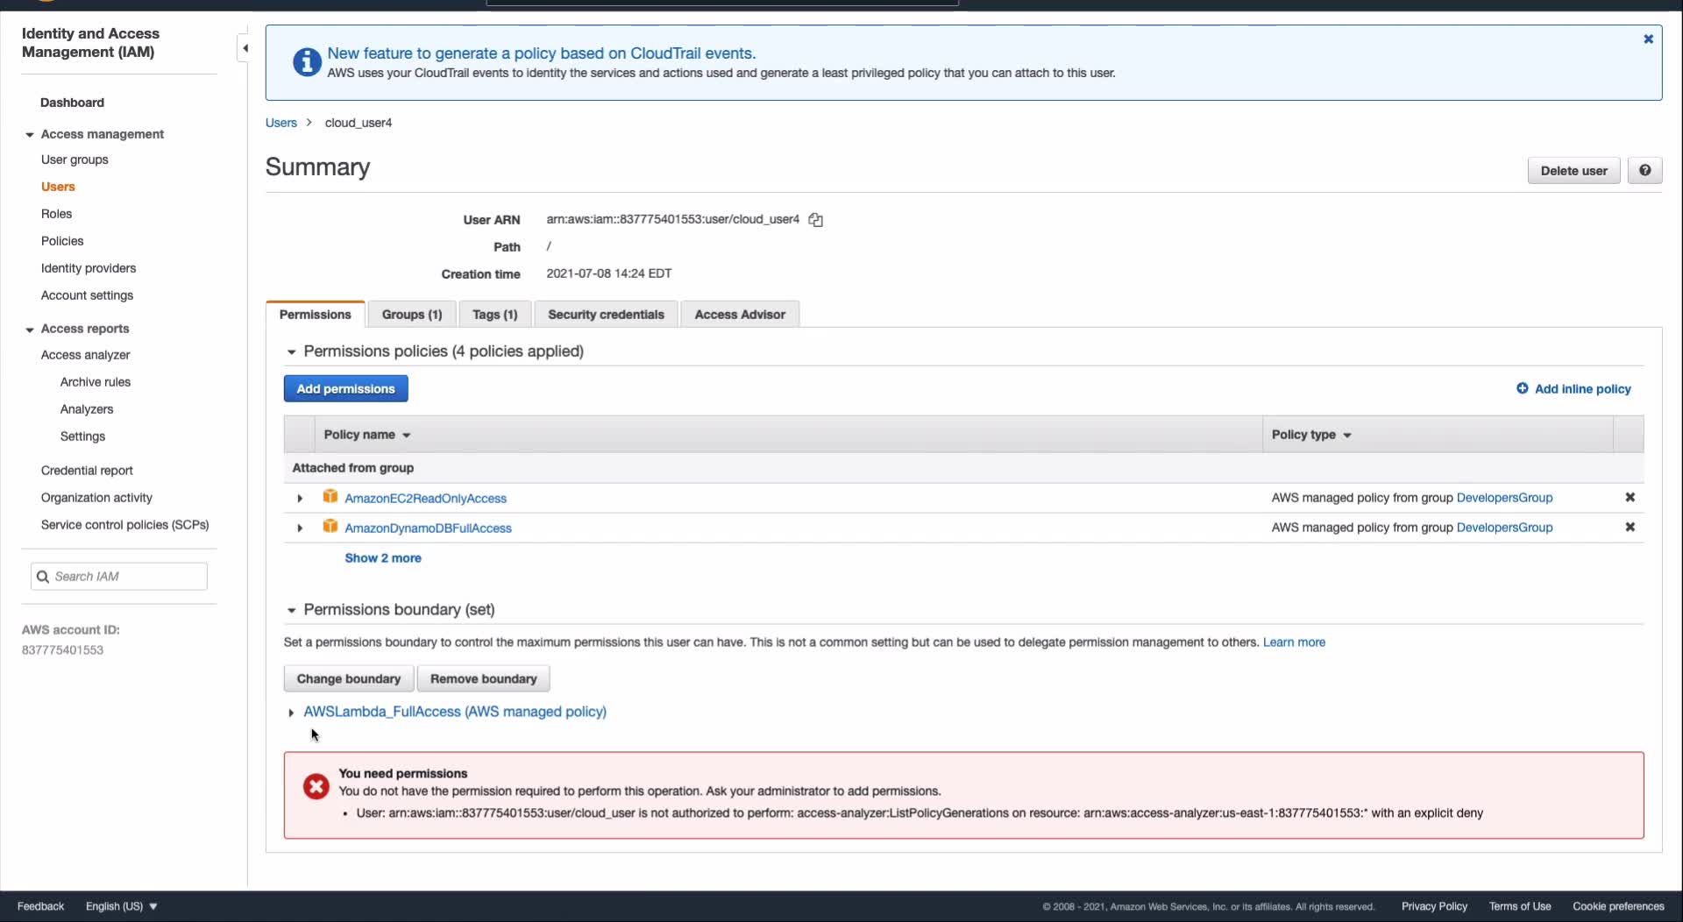1683x922 pixels.
Task: Expand the AWSLambda_FullAccess boundary policy arrow
Action: [291, 713]
